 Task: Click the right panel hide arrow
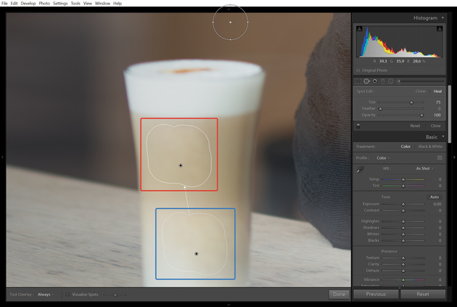tap(454, 157)
